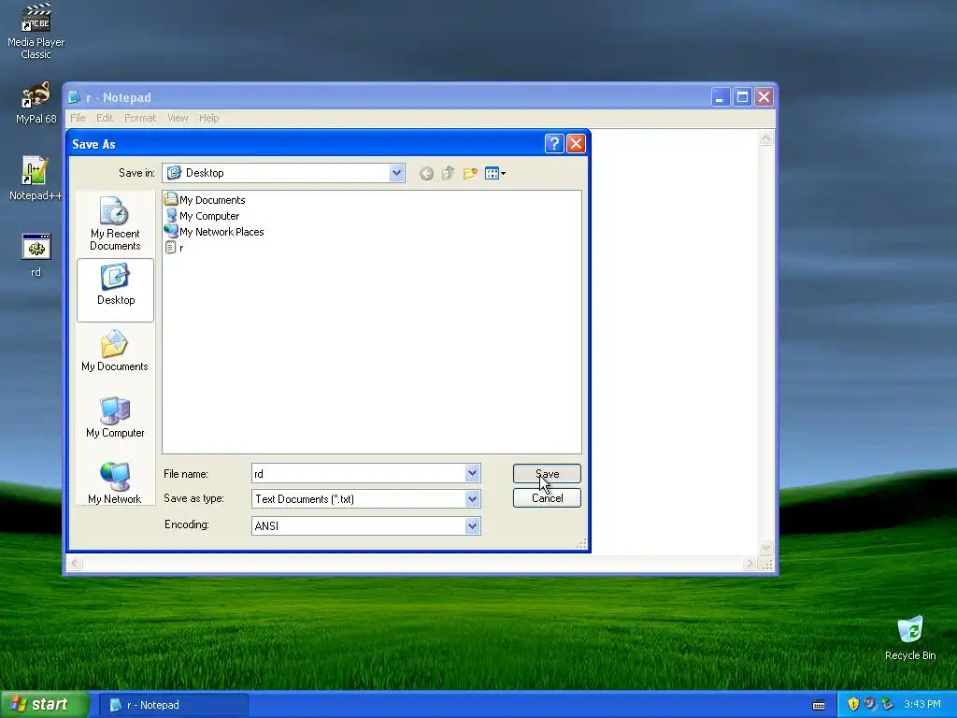Click the MyPal 68 desktop icon

click(x=36, y=103)
